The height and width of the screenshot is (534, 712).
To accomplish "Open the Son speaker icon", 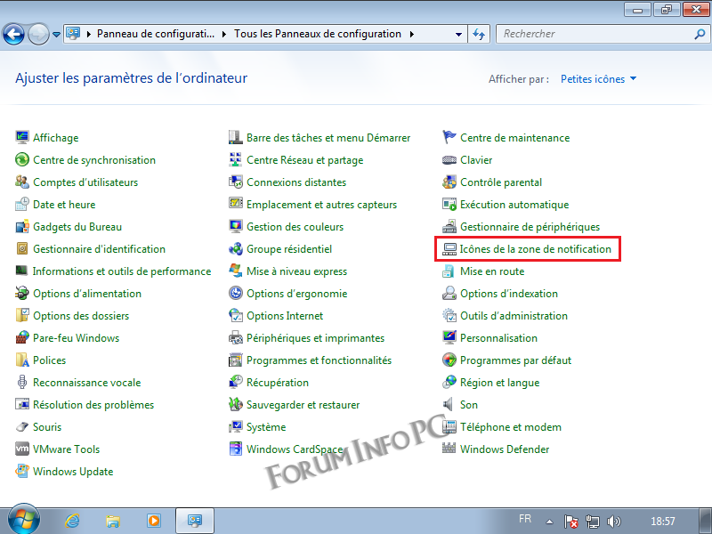I will click(x=449, y=404).
